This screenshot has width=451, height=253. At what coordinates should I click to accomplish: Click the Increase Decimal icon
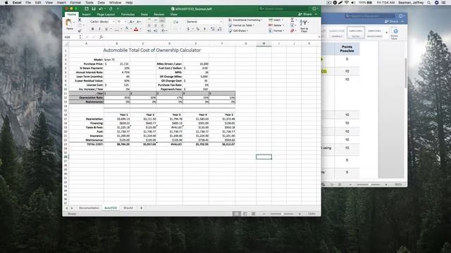[213, 29]
